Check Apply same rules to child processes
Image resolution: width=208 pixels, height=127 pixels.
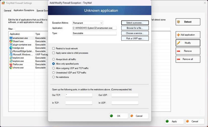pyautogui.click(x=53, y=53)
